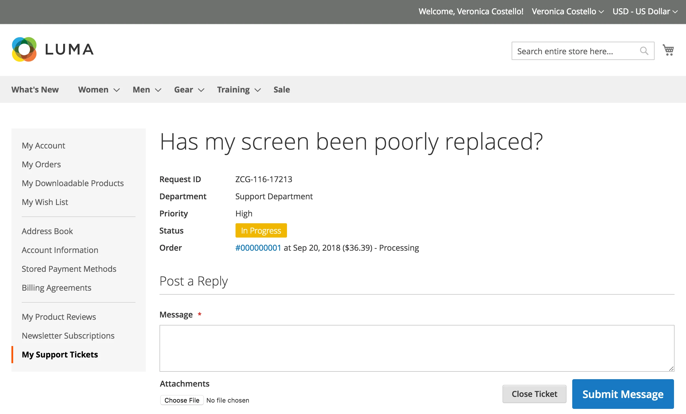
Task: Expand the Veronica Costello account dropdown
Action: tap(568, 11)
